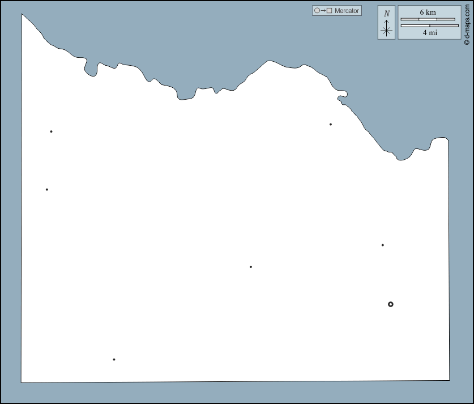474x404 pixels.
Task: Click the northwesternmost city dot
Action: click(x=51, y=131)
